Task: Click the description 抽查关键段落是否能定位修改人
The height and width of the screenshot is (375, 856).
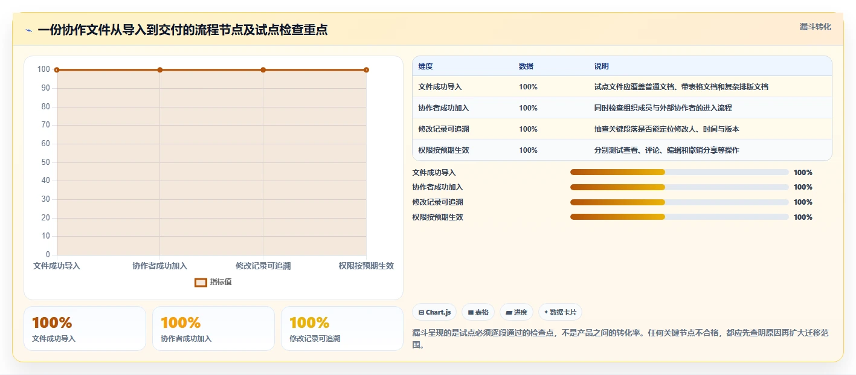Action: (667, 129)
